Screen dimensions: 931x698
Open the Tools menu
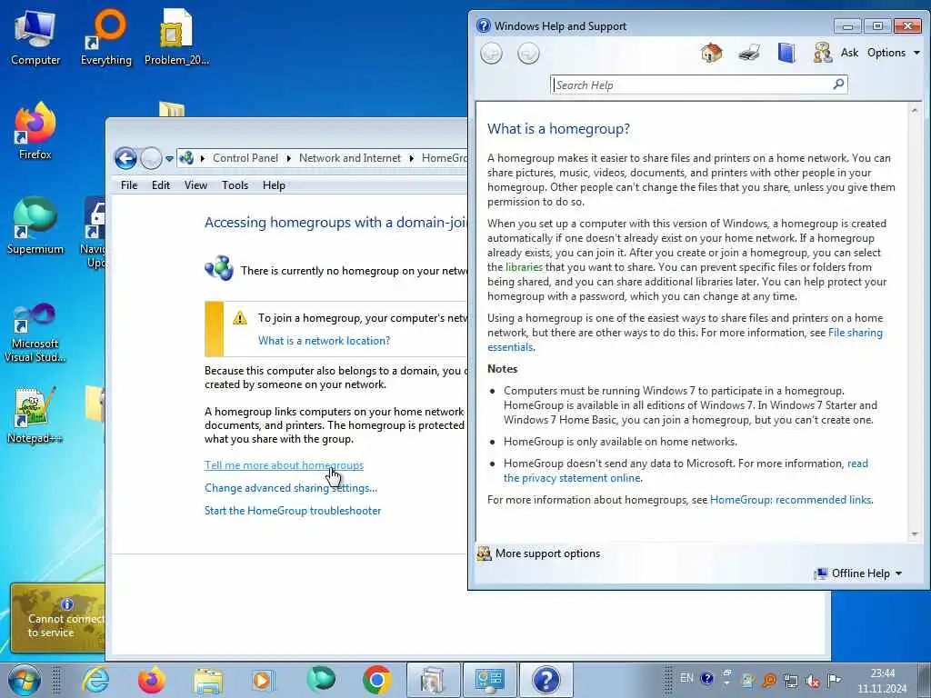235,185
